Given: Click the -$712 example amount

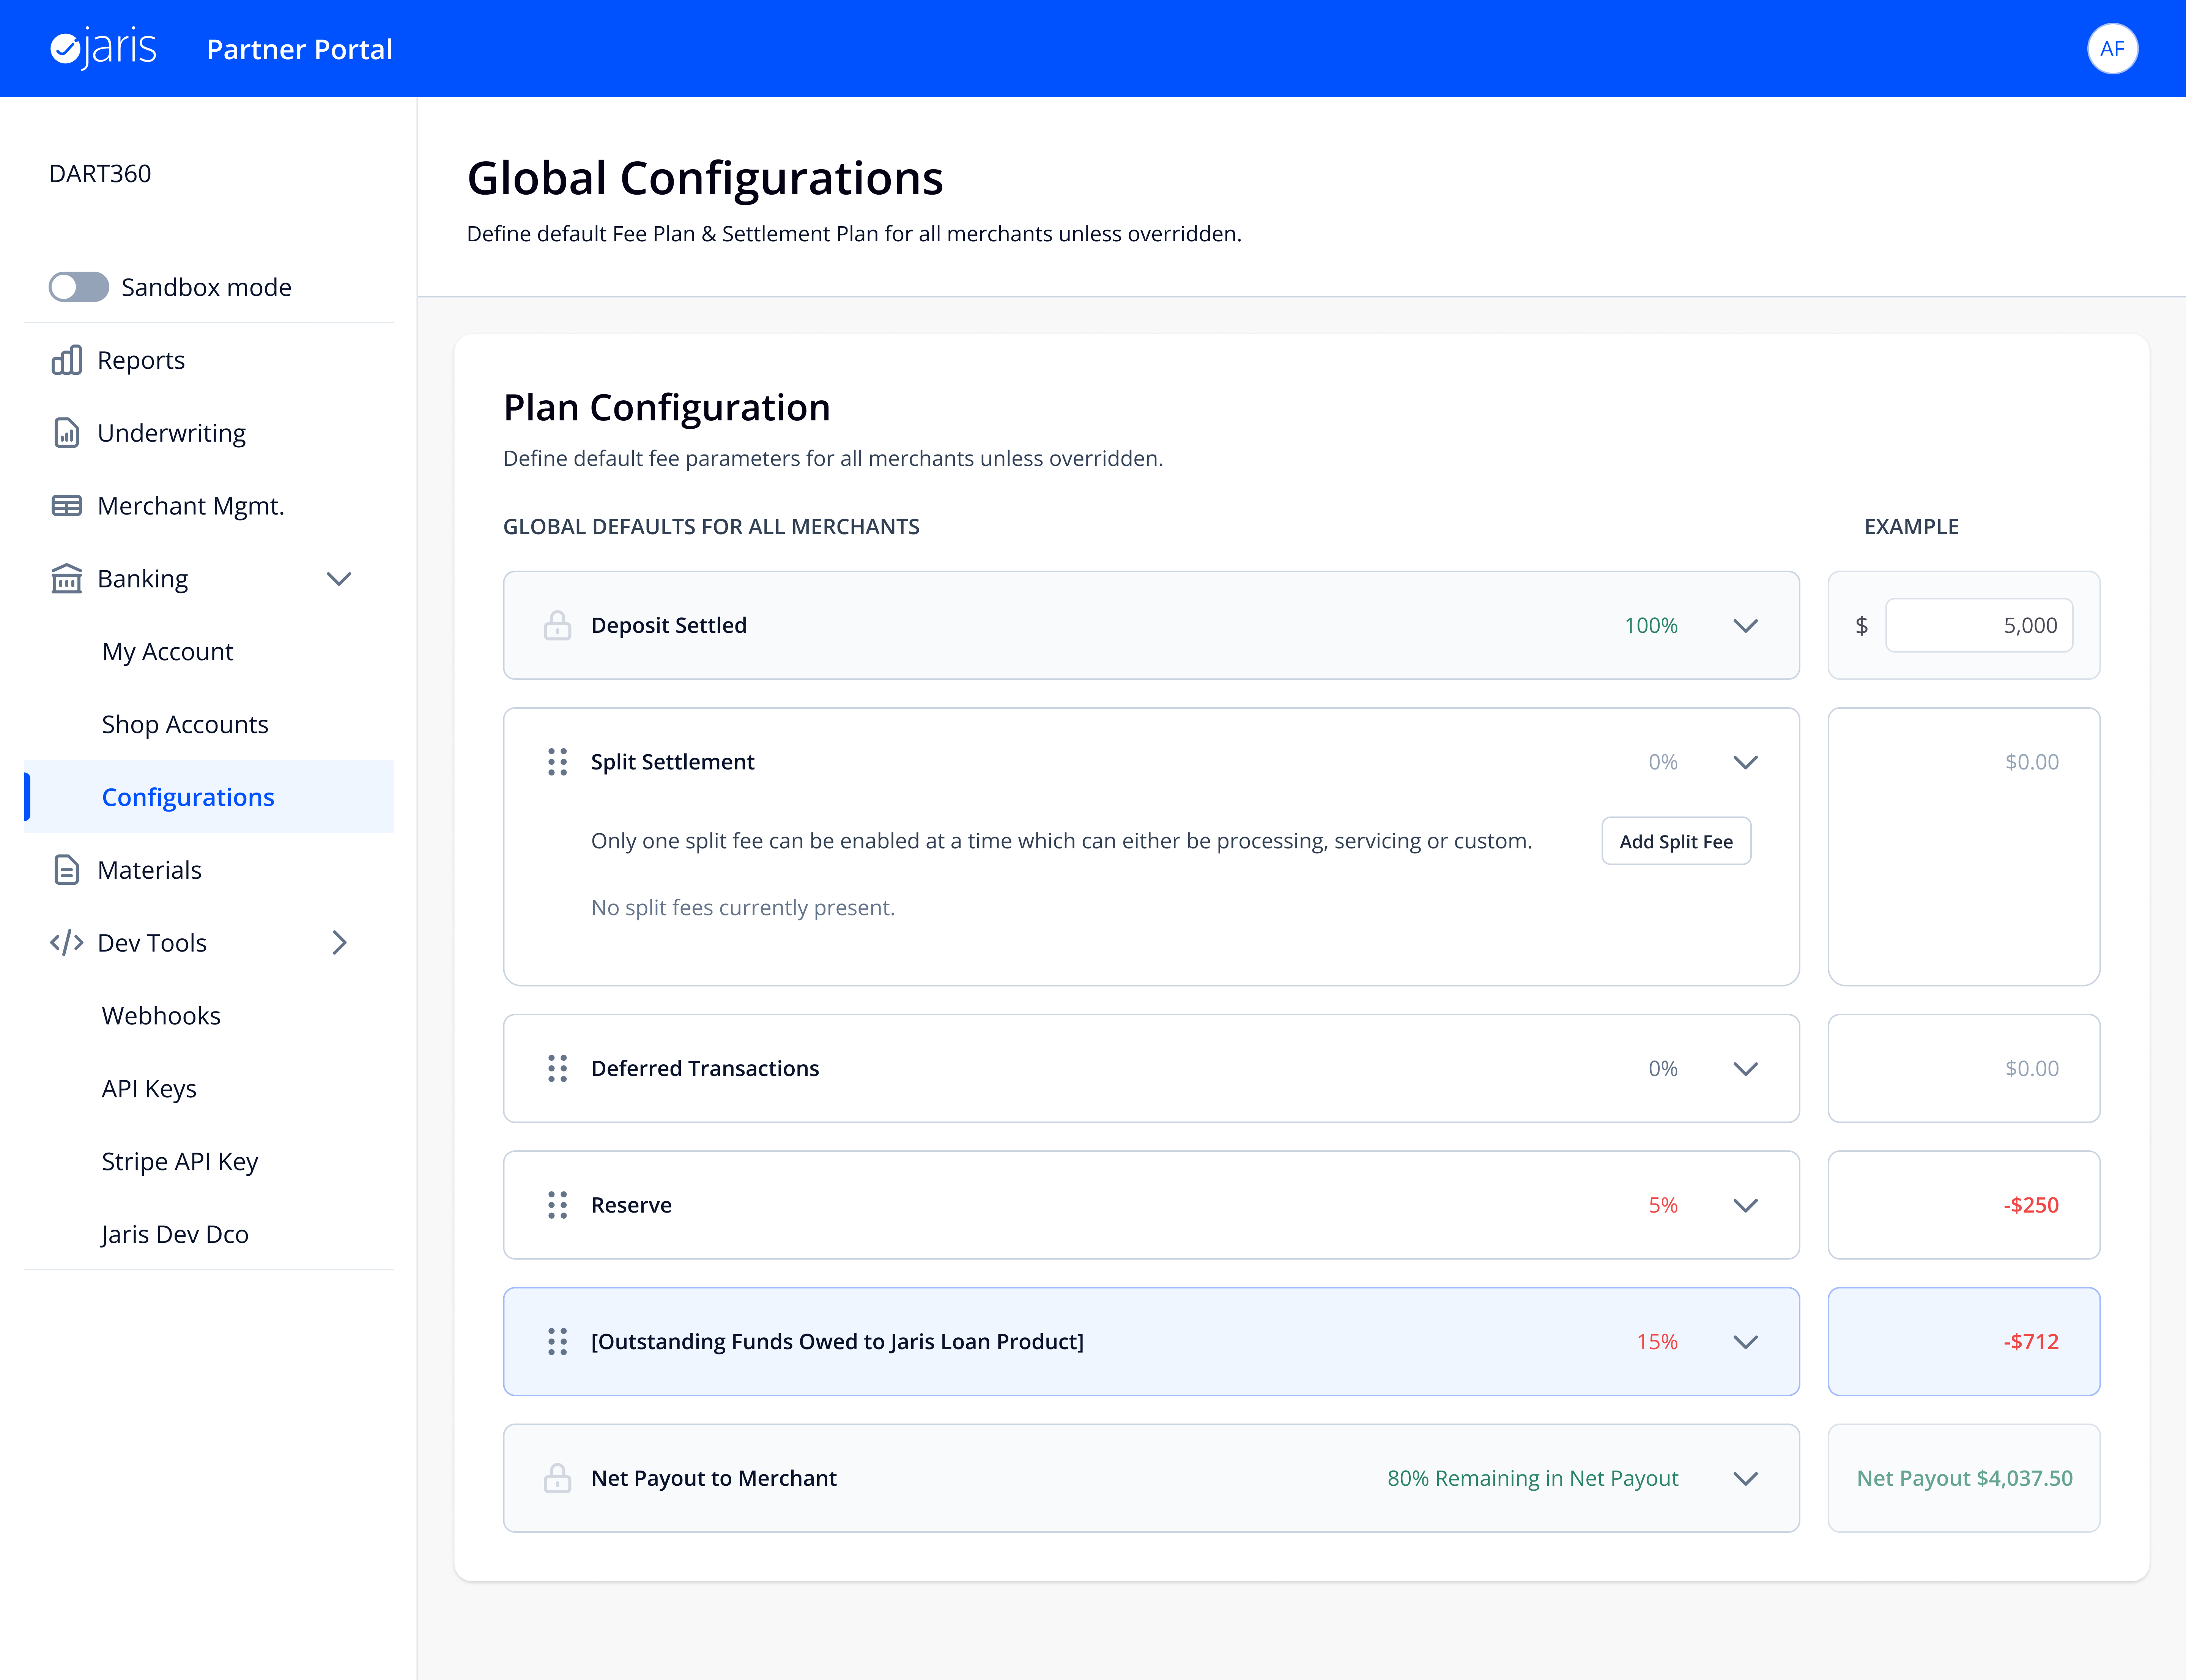Looking at the screenshot, I should pos(2031,1342).
